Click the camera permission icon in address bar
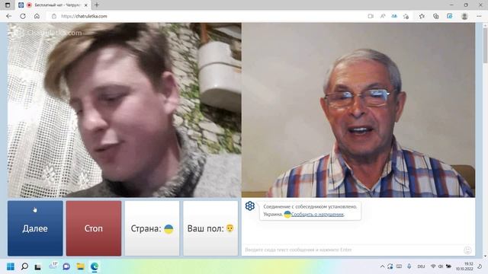488x274 pixels. [371, 16]
